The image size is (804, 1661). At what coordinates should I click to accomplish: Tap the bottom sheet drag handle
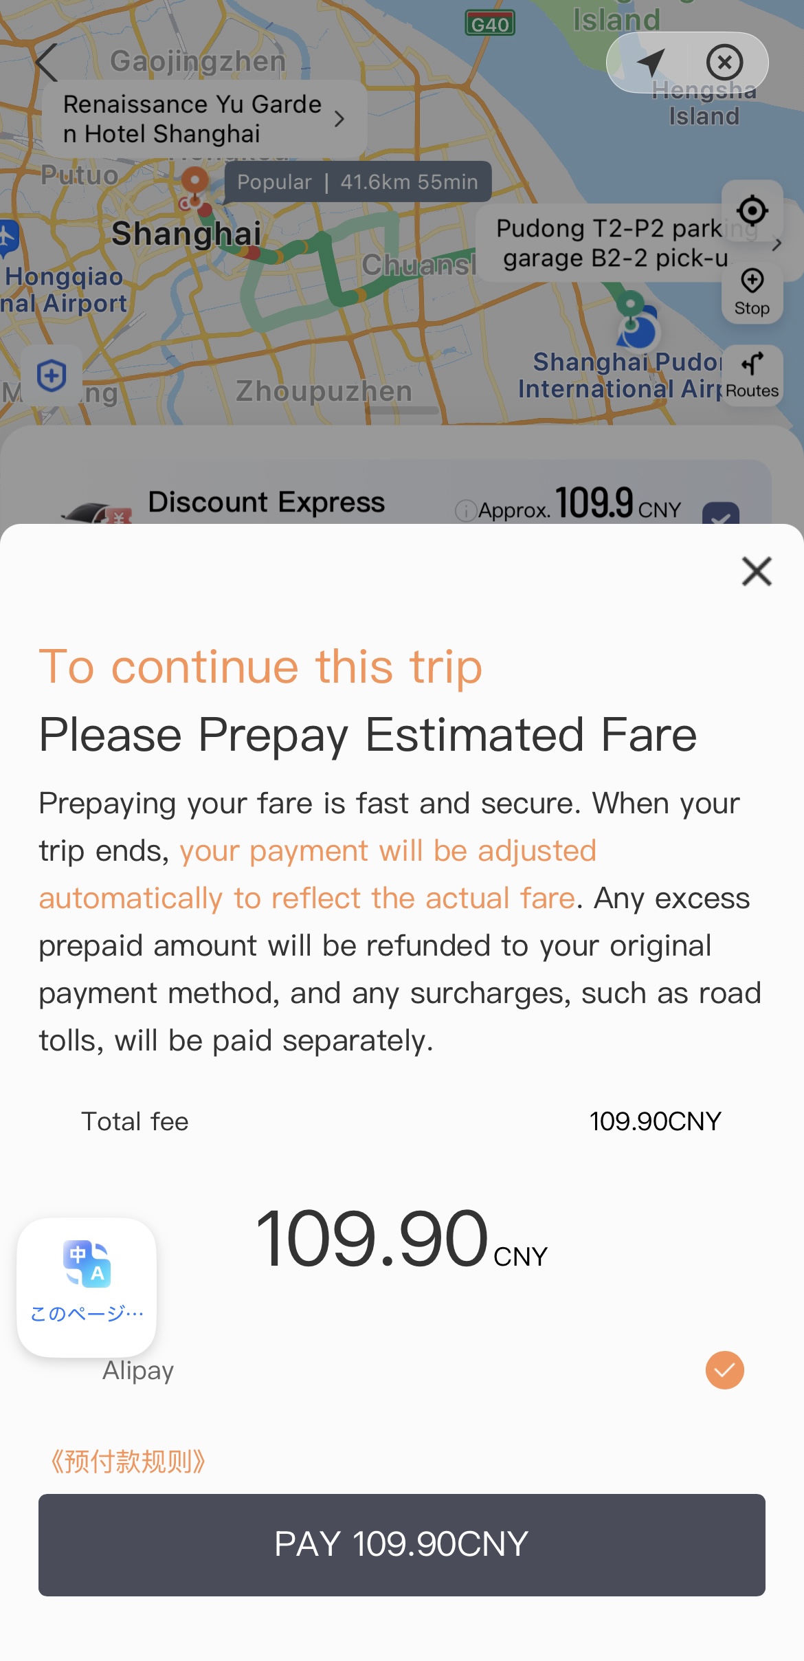tap(402, 410)
